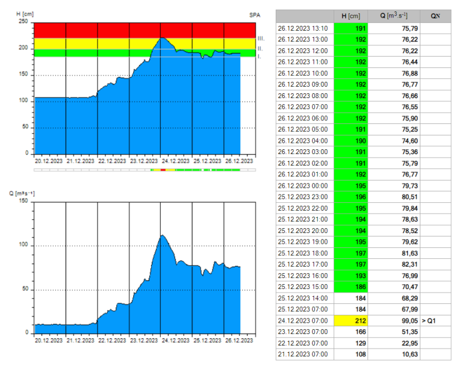Select the 21.12.2023 07:00 table row
Image resolution: width=471 pixels, height=378 pixels.
304,354
